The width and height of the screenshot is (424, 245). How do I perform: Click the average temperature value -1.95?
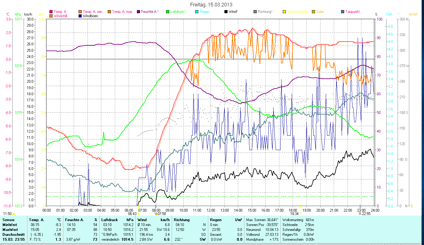[57, 234]
